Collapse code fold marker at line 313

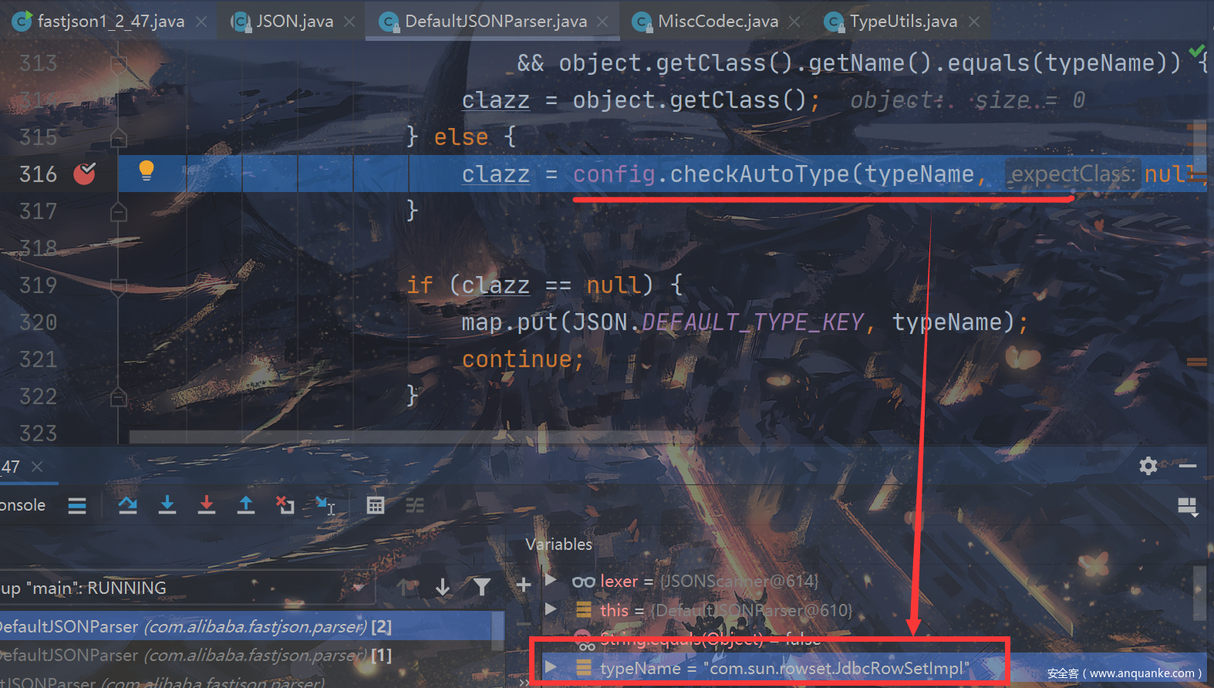coord(118,63)
